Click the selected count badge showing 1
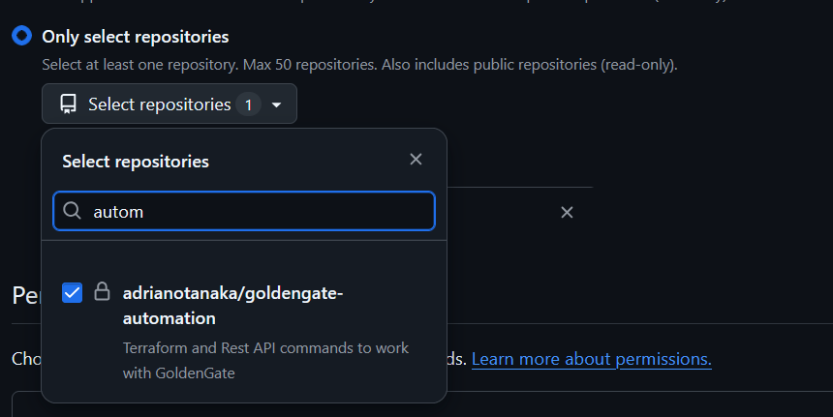Viewport: 833px width, 417px height. (248, 104)
